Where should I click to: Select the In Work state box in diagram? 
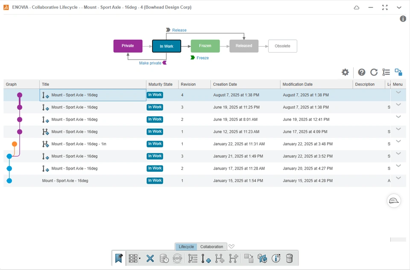[x=167, y=46]
